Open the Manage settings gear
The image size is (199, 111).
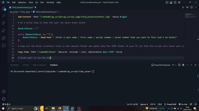(4, 99)
